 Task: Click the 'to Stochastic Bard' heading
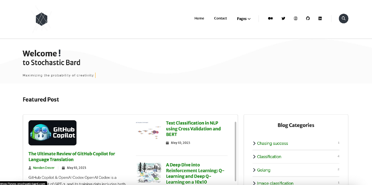(52, 63)
